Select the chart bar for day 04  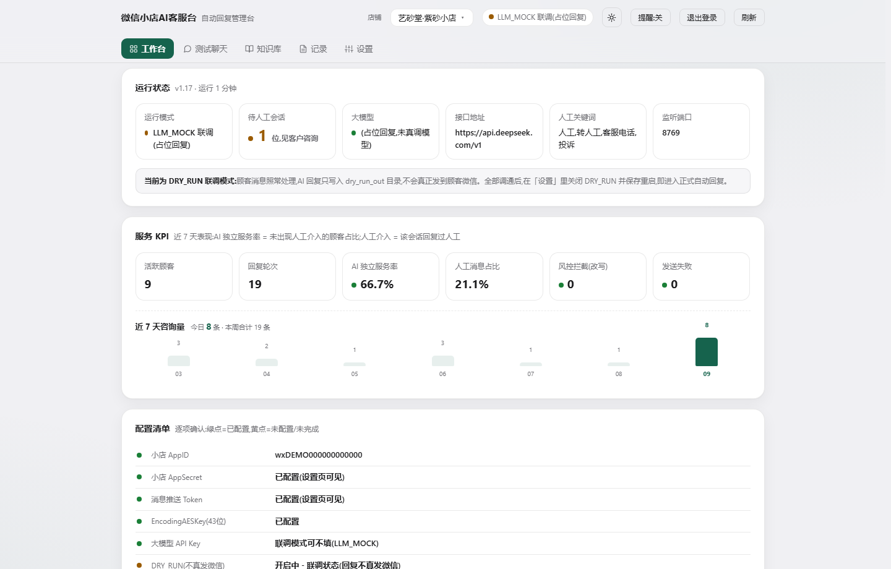tap(267, 362)
